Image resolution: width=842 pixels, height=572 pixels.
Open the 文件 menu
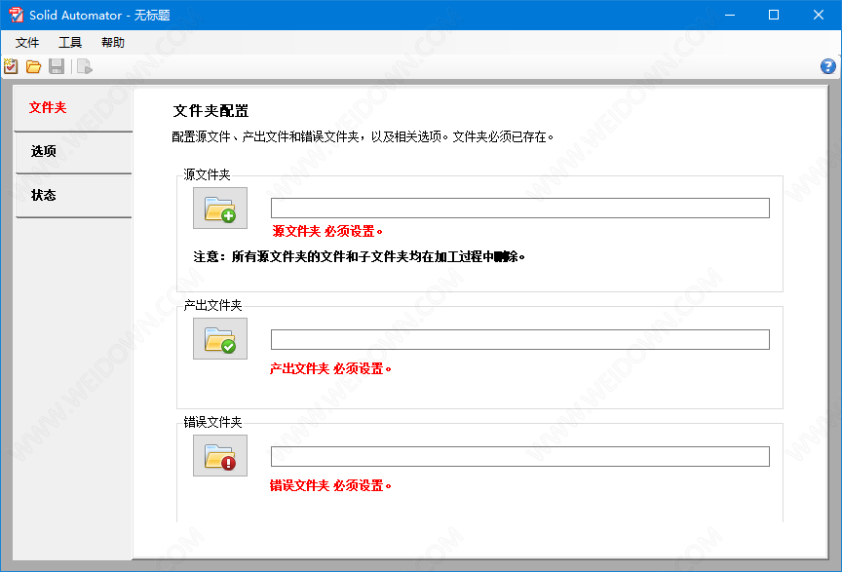27,43
